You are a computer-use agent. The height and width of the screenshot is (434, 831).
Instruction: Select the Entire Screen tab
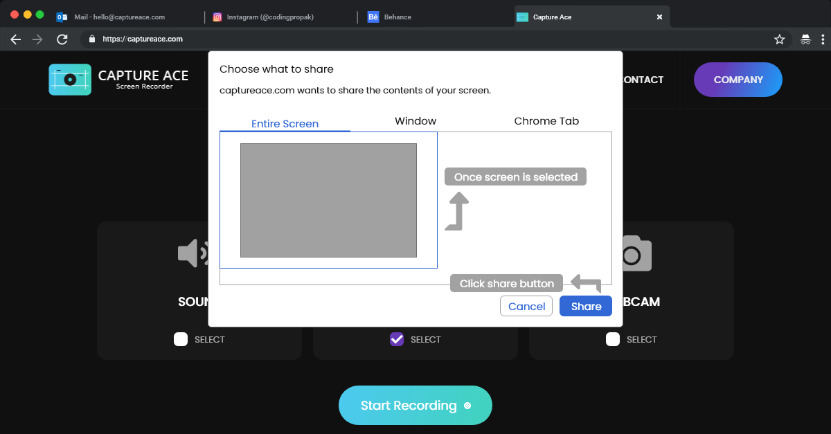285,123
